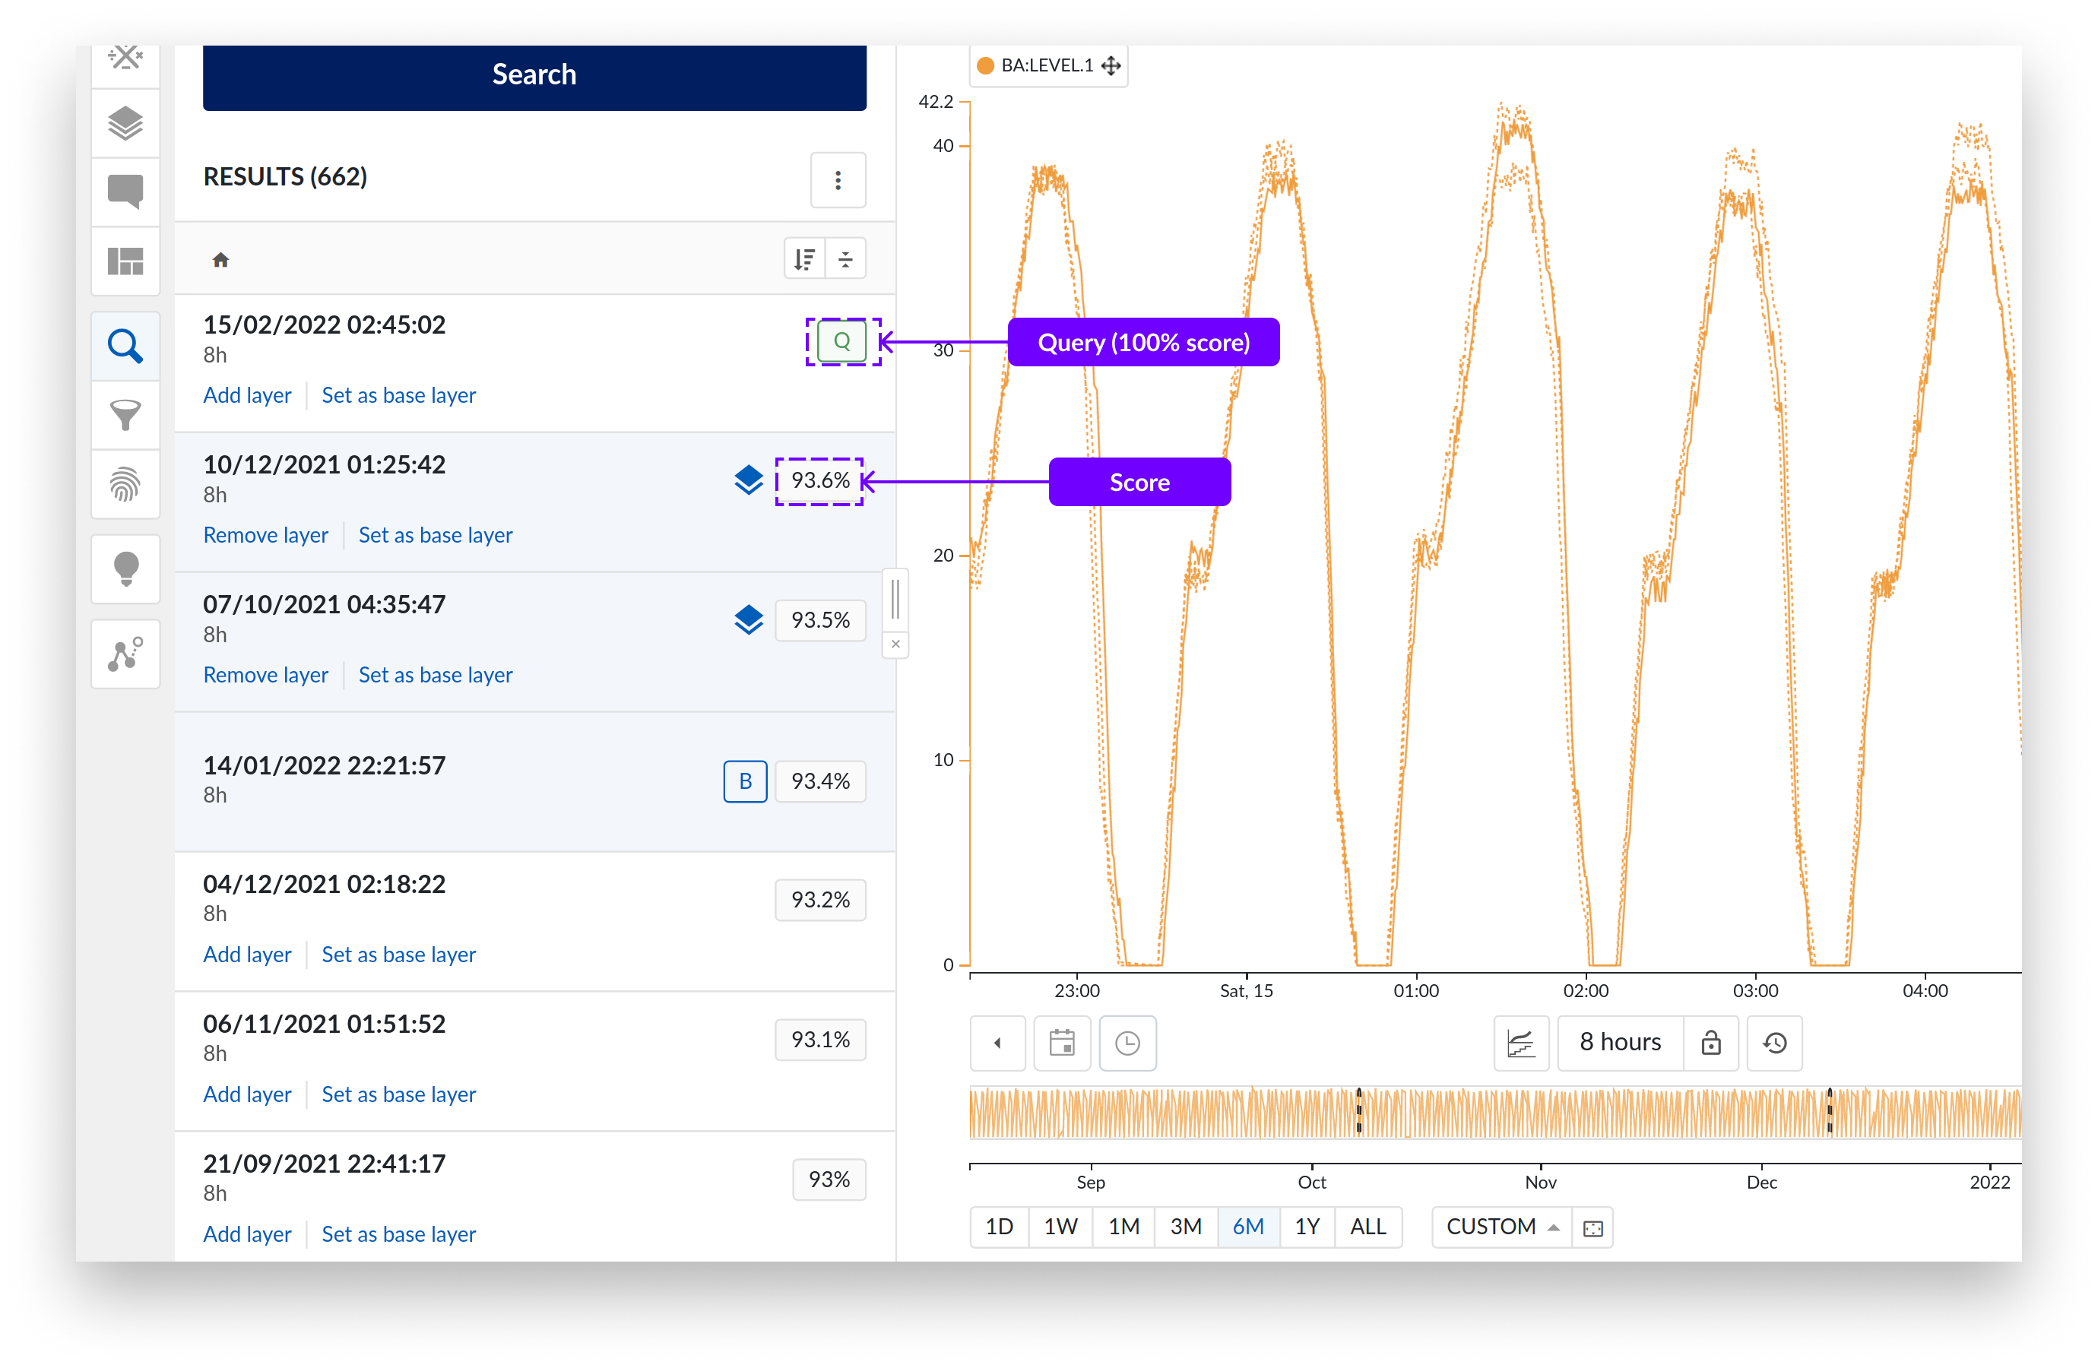2098x1368 pixels.
Task: Click the home icon in results header
Action: pyautogui.click(x=220, y=260)
